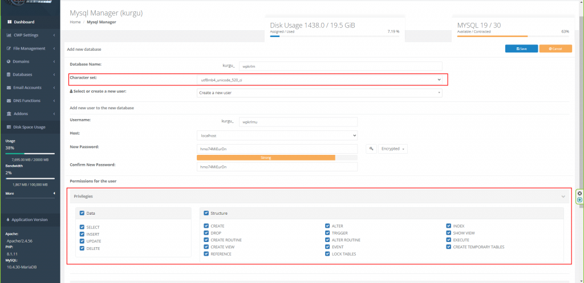Open the Databases sidebar menu
Screen dimensions: 584x283
point(30,75)
